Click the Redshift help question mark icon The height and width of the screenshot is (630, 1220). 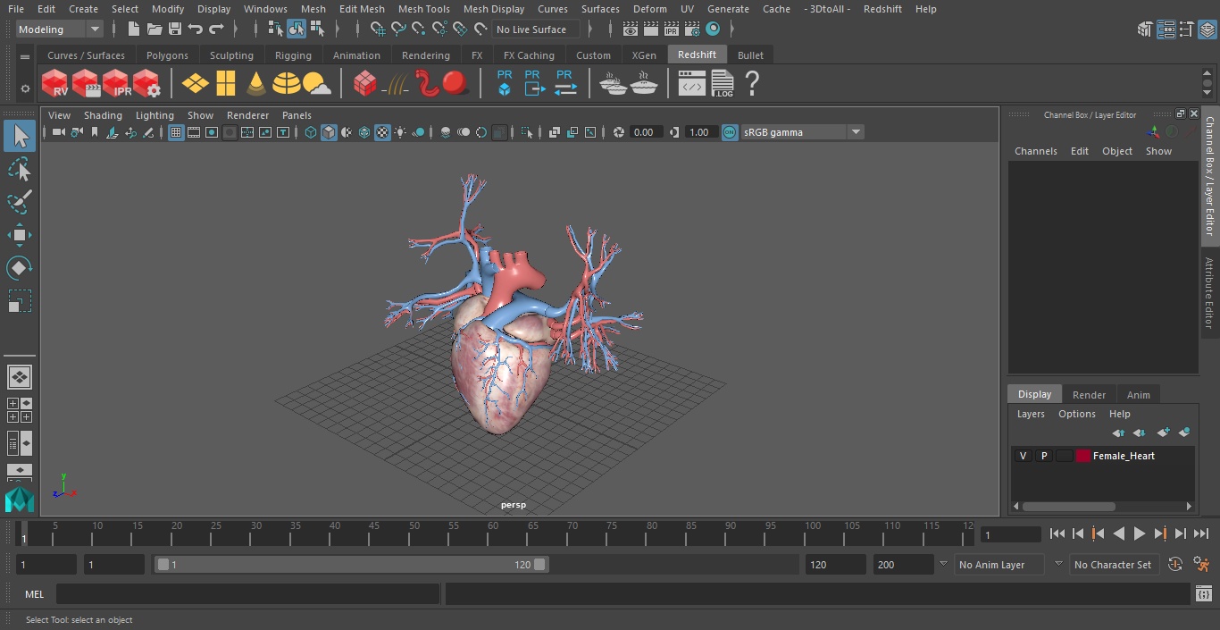(752, 84)
